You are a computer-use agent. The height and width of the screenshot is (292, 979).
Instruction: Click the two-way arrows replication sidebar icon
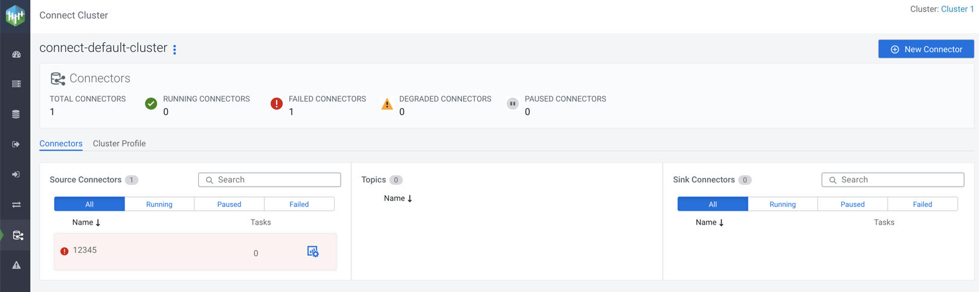(x=16, y=205)
